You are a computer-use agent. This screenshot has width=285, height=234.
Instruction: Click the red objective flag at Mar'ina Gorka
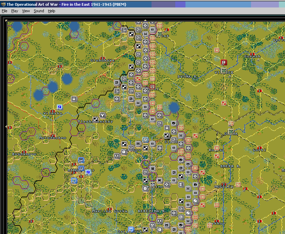[109, 209]
